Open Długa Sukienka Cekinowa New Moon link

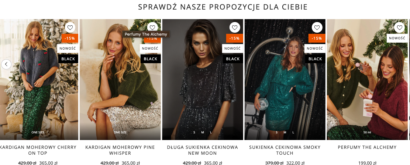coord(202,150)
